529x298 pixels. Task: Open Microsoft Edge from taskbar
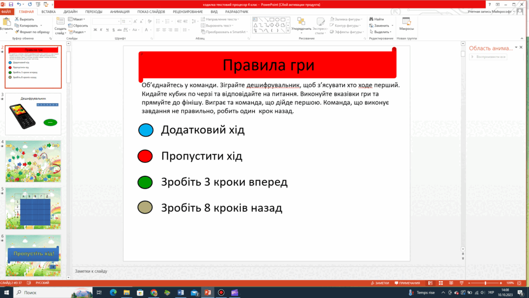click(113, 292)
